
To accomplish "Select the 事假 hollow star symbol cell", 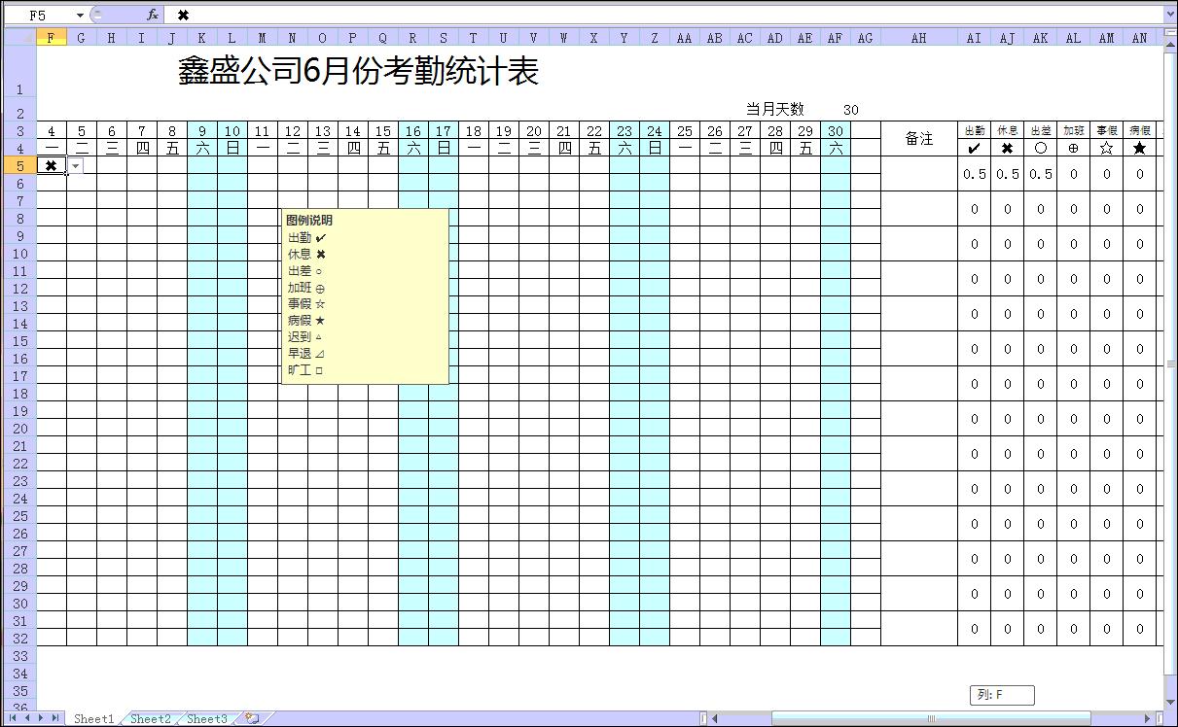I will (1106, 148).
